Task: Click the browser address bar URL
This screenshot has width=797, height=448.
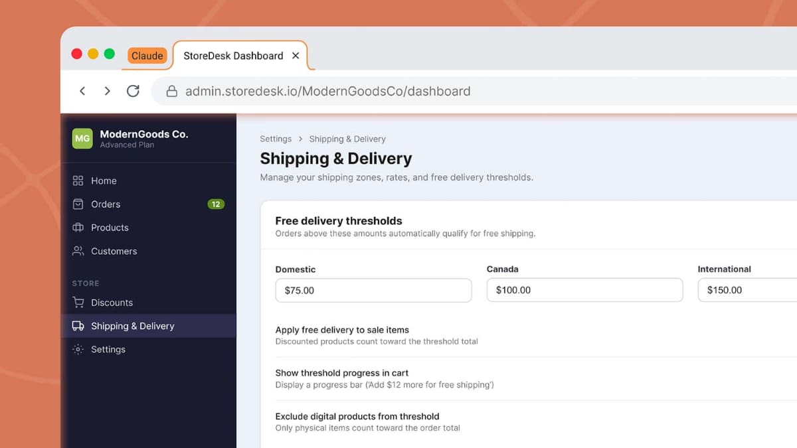Action: pos(327,92)
